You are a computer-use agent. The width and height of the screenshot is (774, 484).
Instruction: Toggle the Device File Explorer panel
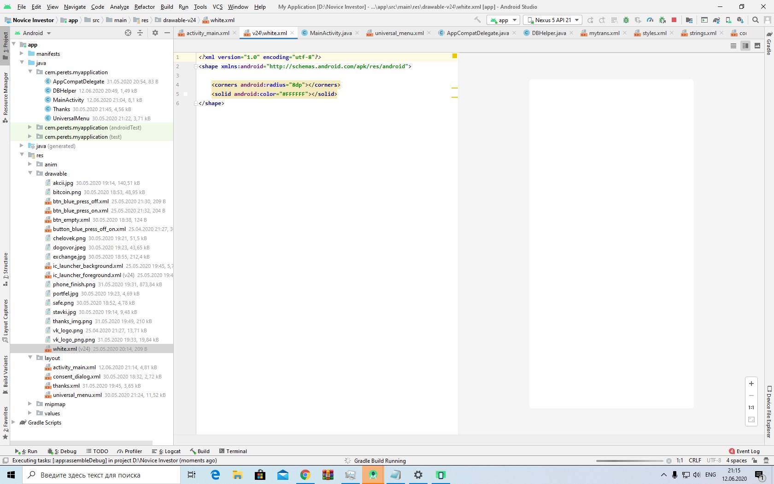coord(769,411)
